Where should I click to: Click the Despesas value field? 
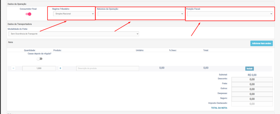pos(252,94)
